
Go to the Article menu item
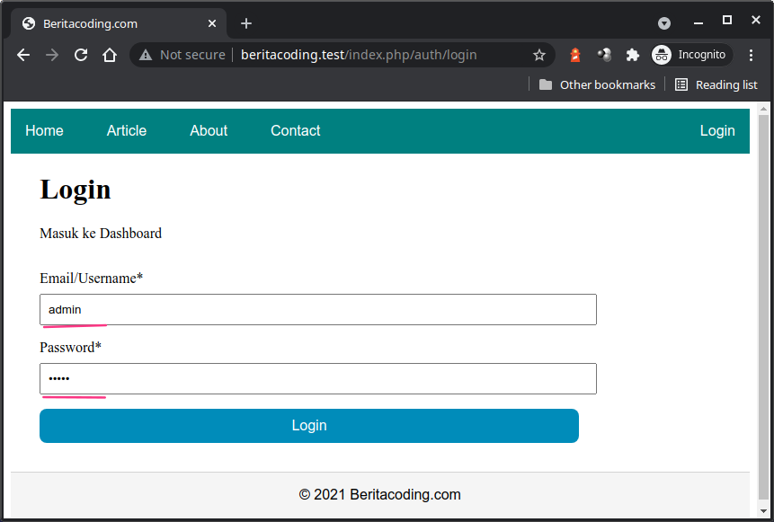coord(126,130)
